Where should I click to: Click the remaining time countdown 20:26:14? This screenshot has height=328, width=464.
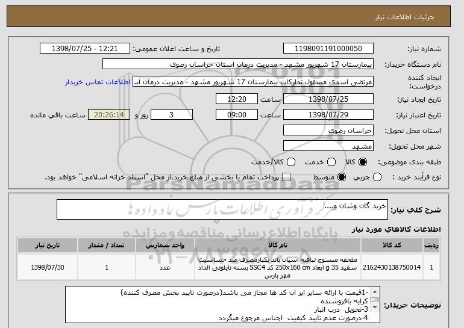pyautogui.click(x=109, y=114)
